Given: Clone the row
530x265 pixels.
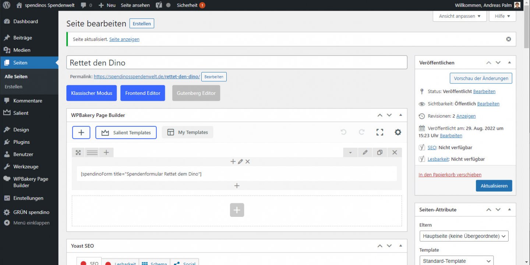Looking at the screenshot, I should [380, 153].
